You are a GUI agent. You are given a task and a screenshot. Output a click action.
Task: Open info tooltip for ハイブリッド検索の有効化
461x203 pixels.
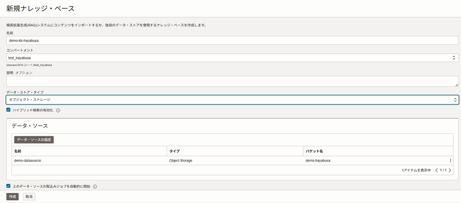click(58, 110)
